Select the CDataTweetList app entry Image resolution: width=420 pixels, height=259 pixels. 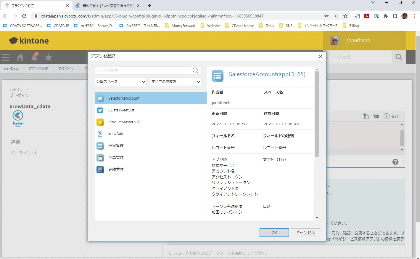[151, 110]
